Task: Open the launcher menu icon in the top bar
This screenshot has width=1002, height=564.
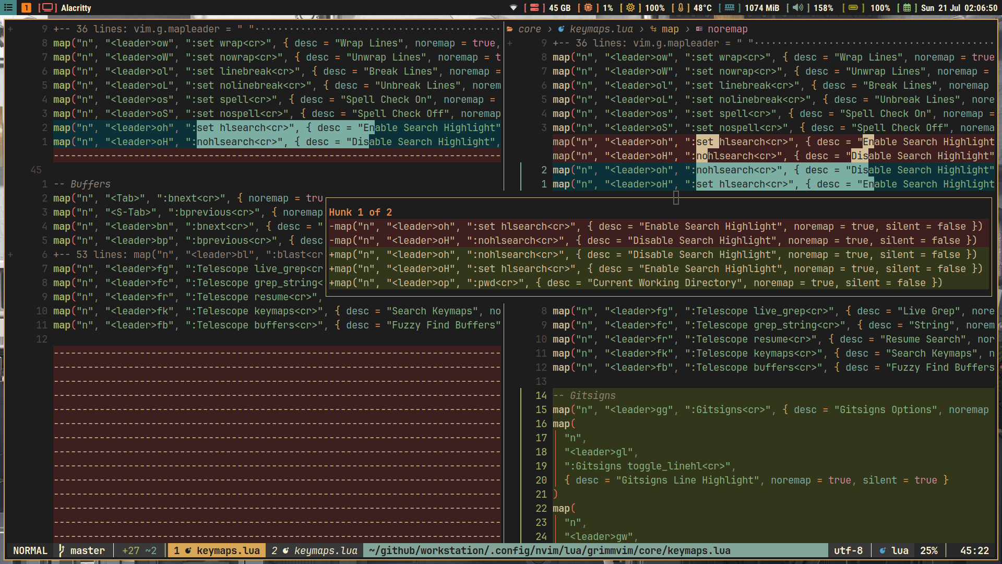Action: coord(8,8)
